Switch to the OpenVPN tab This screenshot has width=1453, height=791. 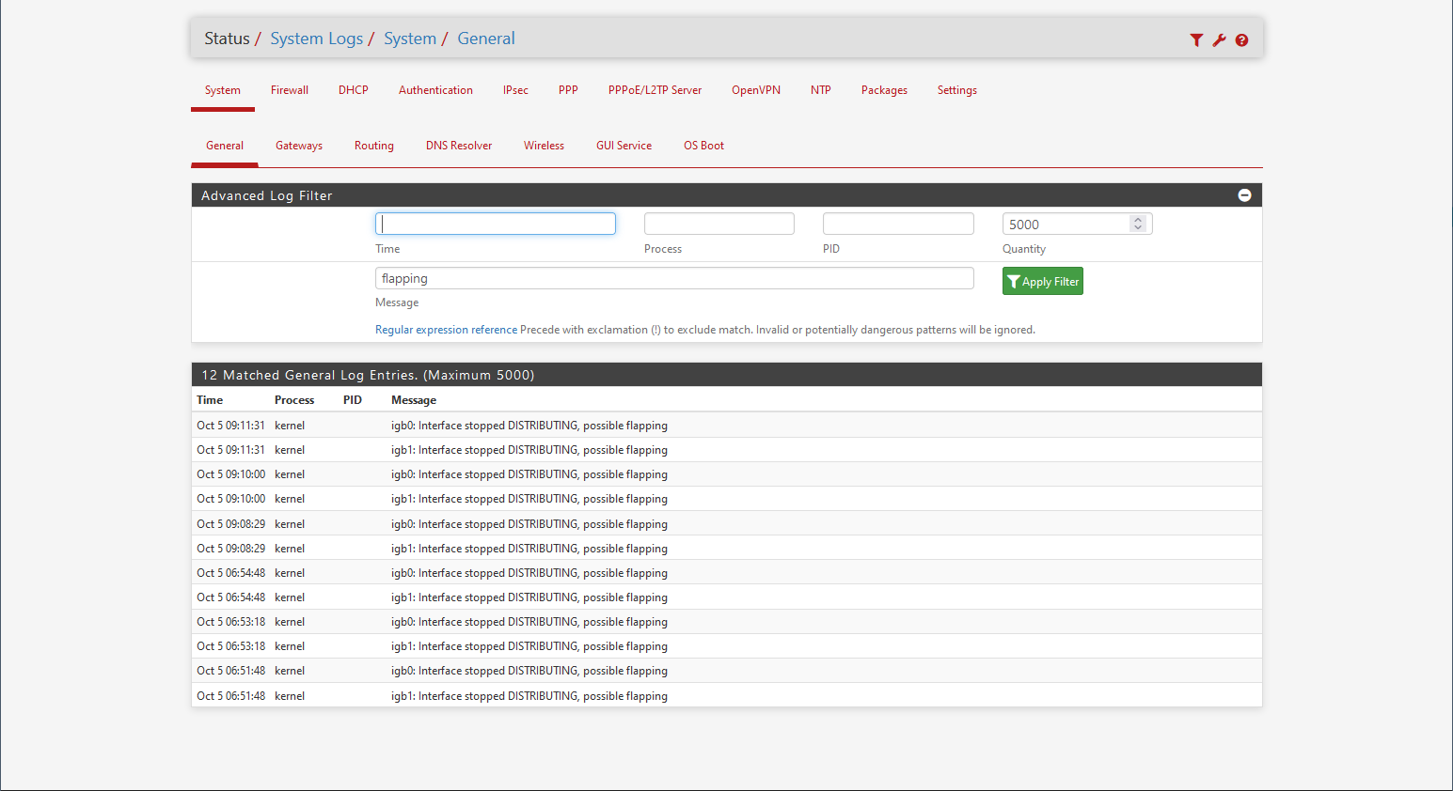(x=756, y=90)
